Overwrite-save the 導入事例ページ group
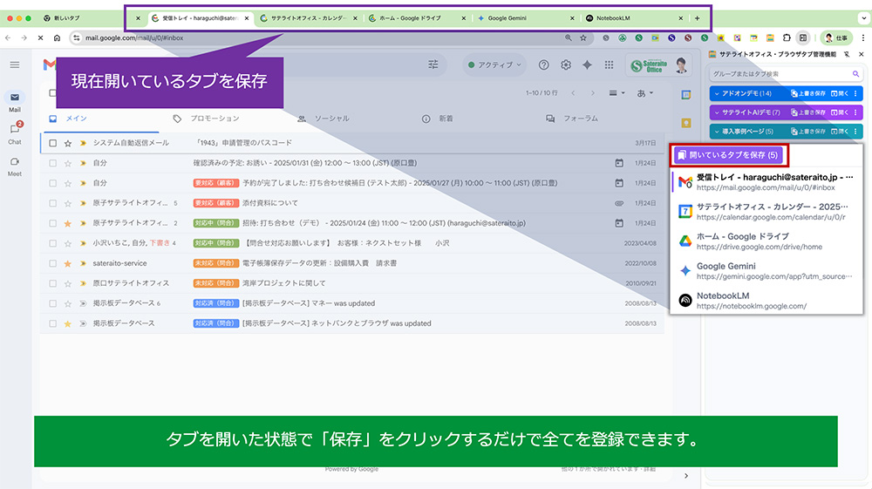 tap(808, 131)
